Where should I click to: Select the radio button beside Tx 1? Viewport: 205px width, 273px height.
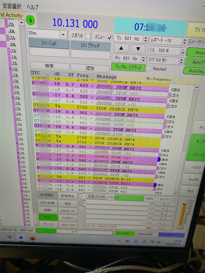152,204
